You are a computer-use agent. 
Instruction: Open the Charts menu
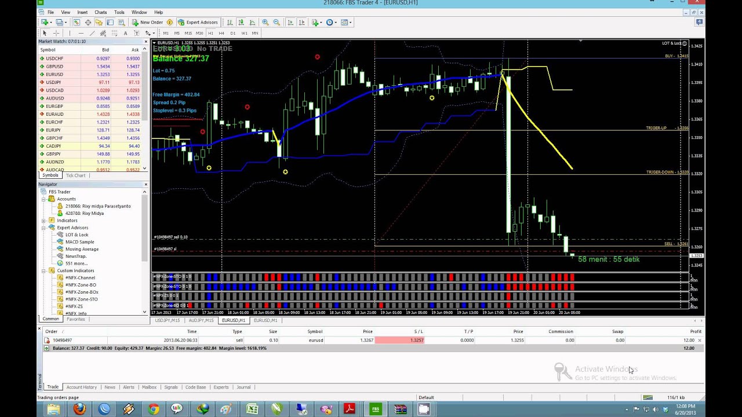click(101, 12)
